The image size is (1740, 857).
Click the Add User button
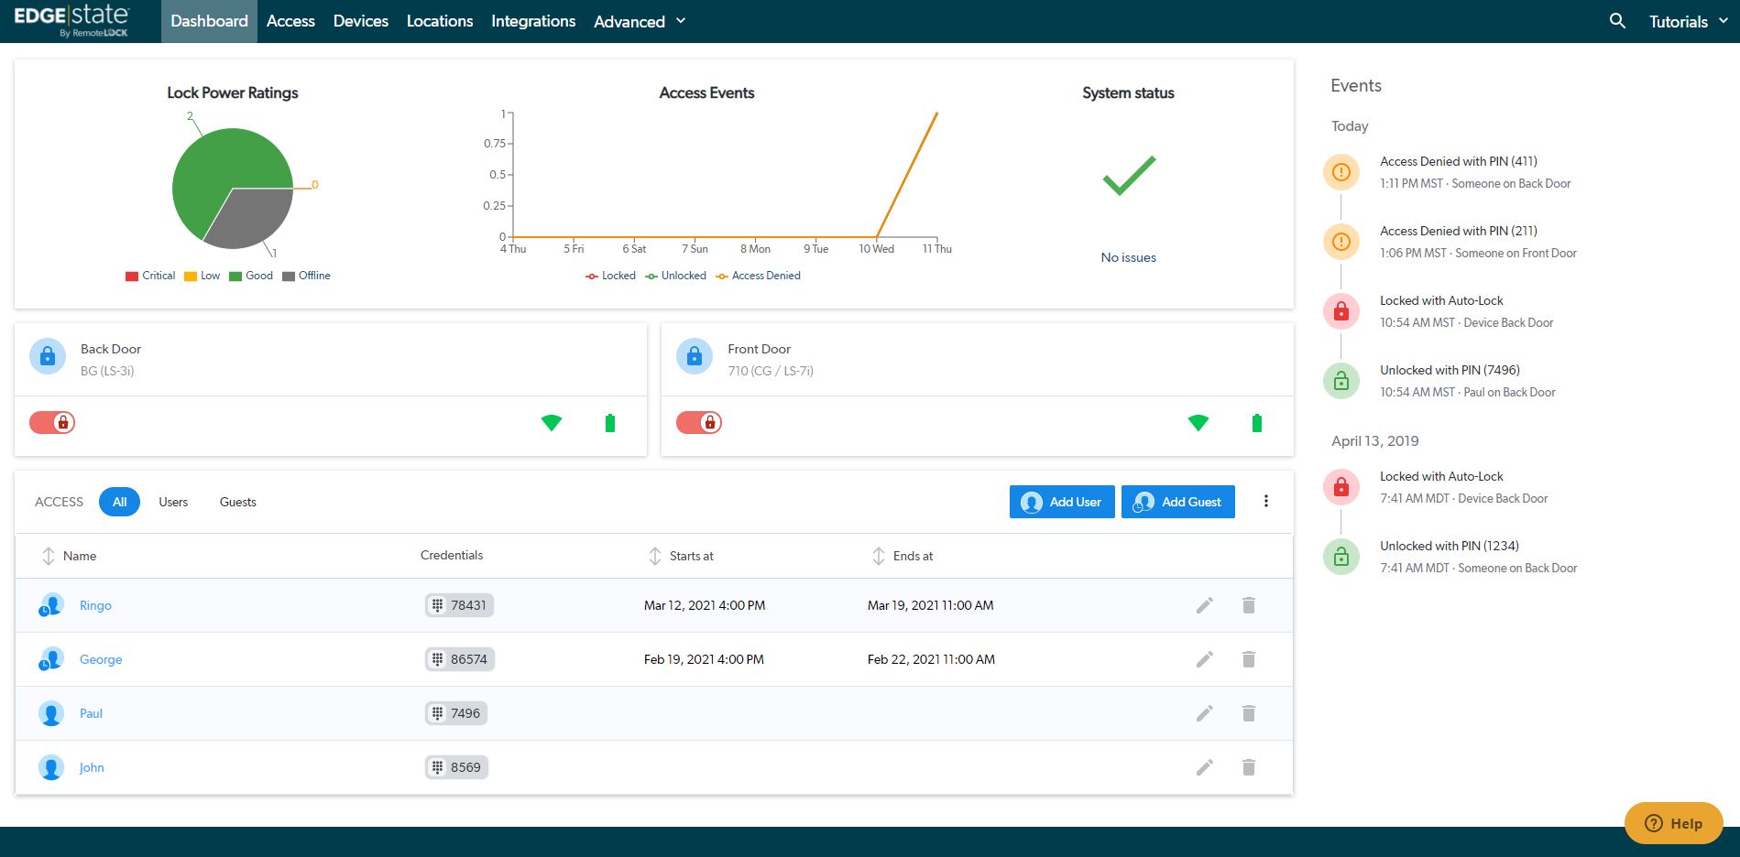click(1061, 502)
